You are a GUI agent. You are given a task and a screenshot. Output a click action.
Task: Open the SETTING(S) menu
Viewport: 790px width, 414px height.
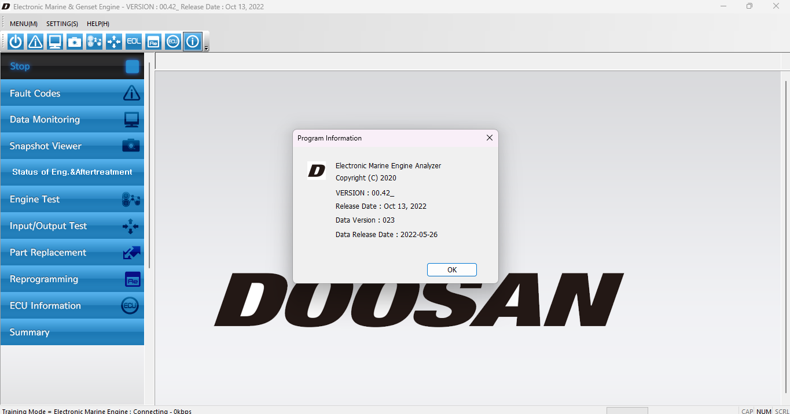tap(62, 24)
